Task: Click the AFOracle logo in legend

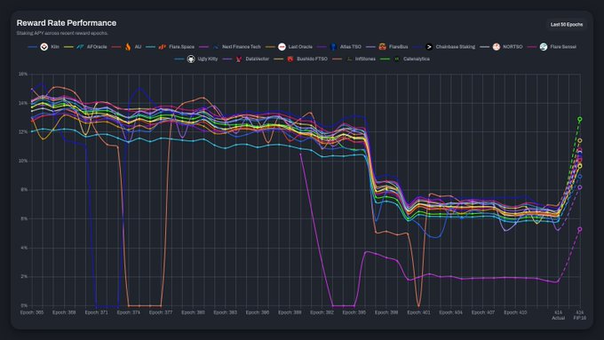Action: [80, 47]
